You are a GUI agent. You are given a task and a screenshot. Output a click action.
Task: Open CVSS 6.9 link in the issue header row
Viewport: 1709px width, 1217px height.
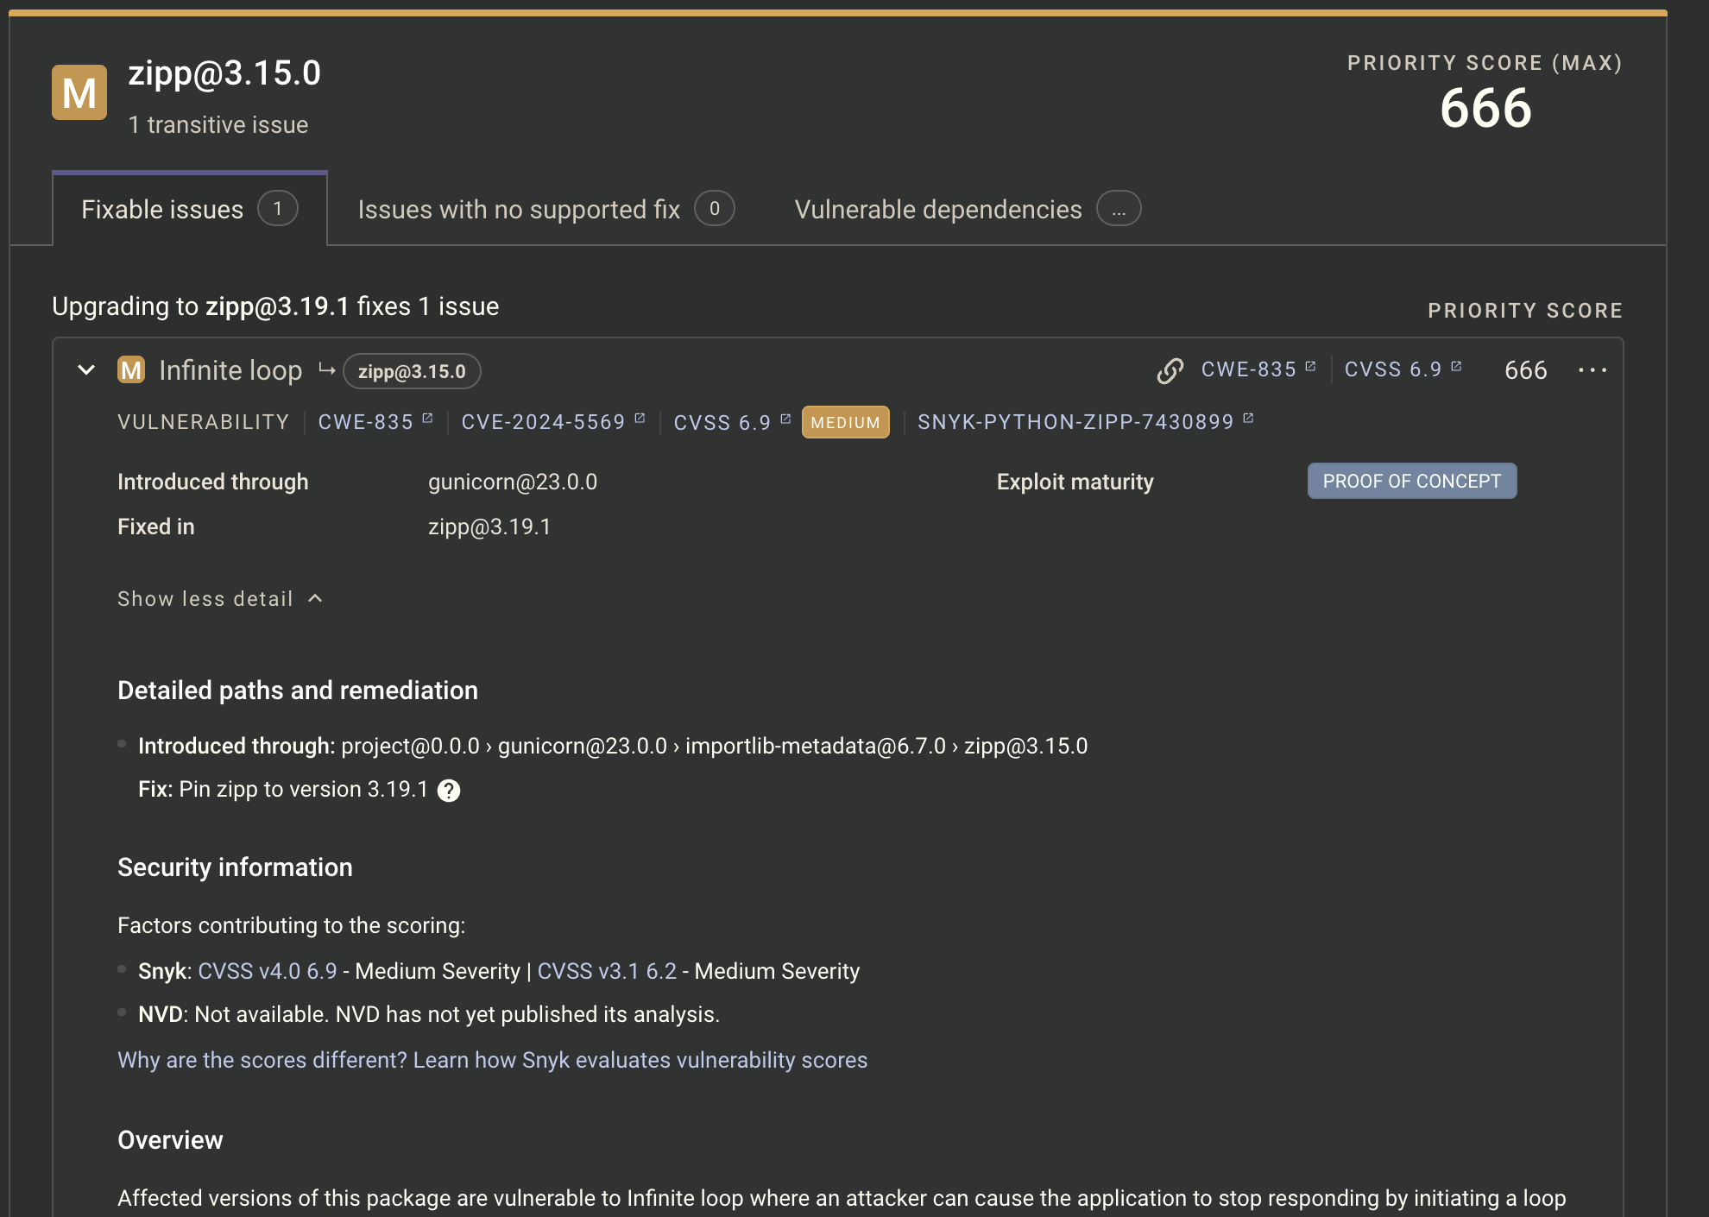pyautogui.click(x=1403, y=369)
